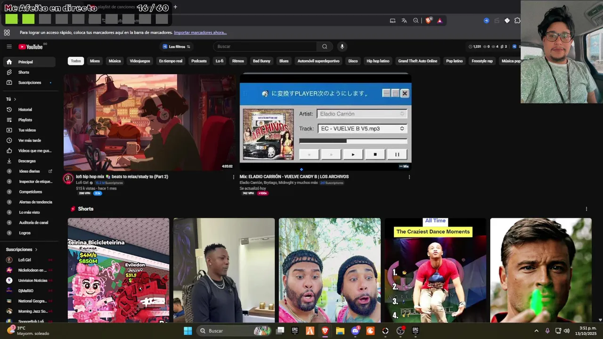
Task: Click the zoom magnifier icon in address bar
Action: pyautogui.click(x=416, y=21)
